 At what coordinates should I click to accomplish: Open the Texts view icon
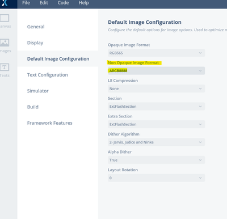point(5,67)
